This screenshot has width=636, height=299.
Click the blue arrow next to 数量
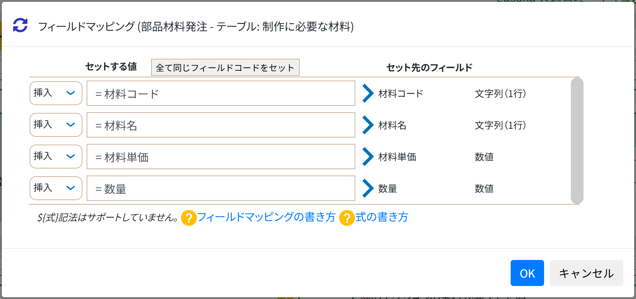[368, 189]
